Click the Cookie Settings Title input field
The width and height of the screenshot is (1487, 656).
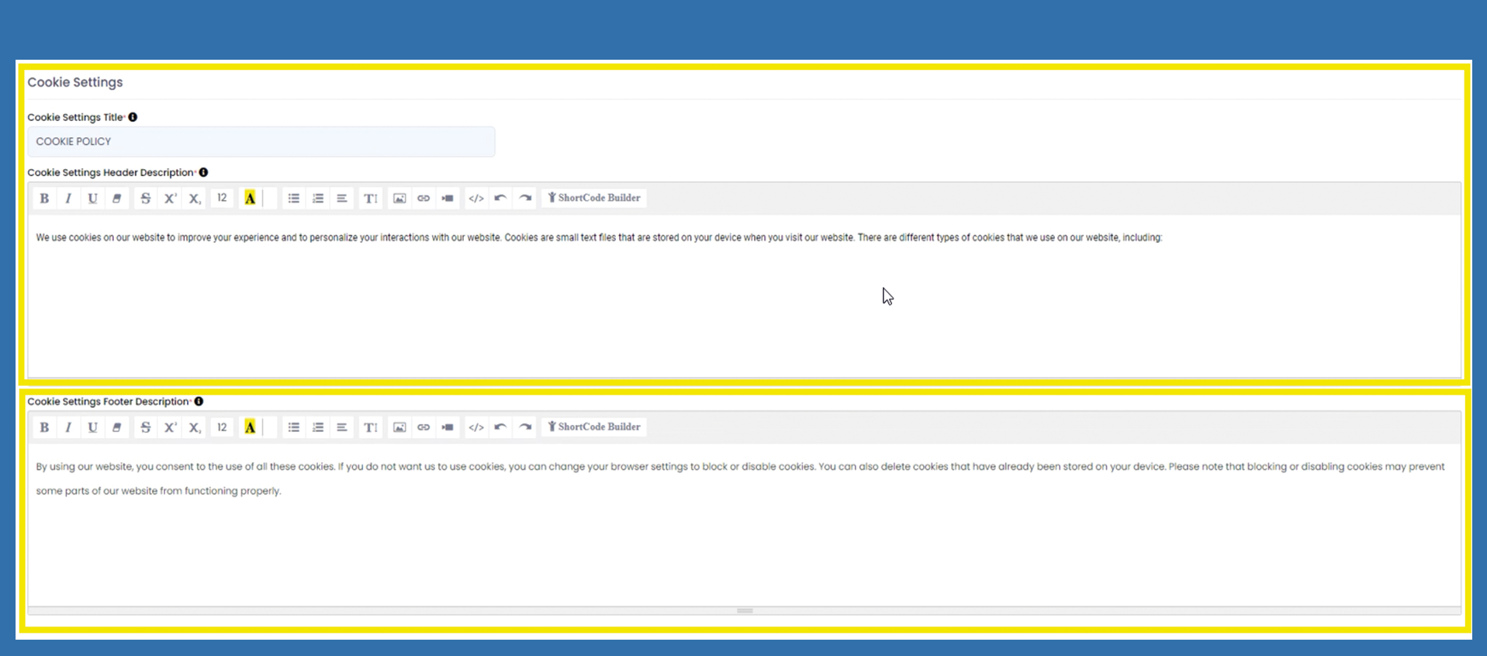(261, 142)
